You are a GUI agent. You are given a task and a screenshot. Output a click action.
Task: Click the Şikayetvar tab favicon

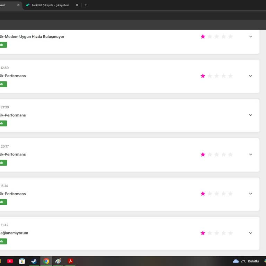click(27, 5)
